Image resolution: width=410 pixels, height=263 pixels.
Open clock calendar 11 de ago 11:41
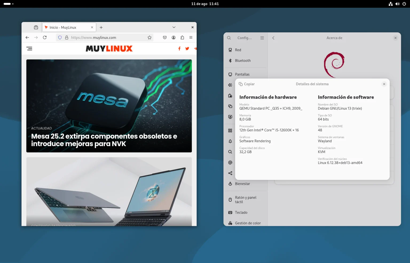(205, 4)
